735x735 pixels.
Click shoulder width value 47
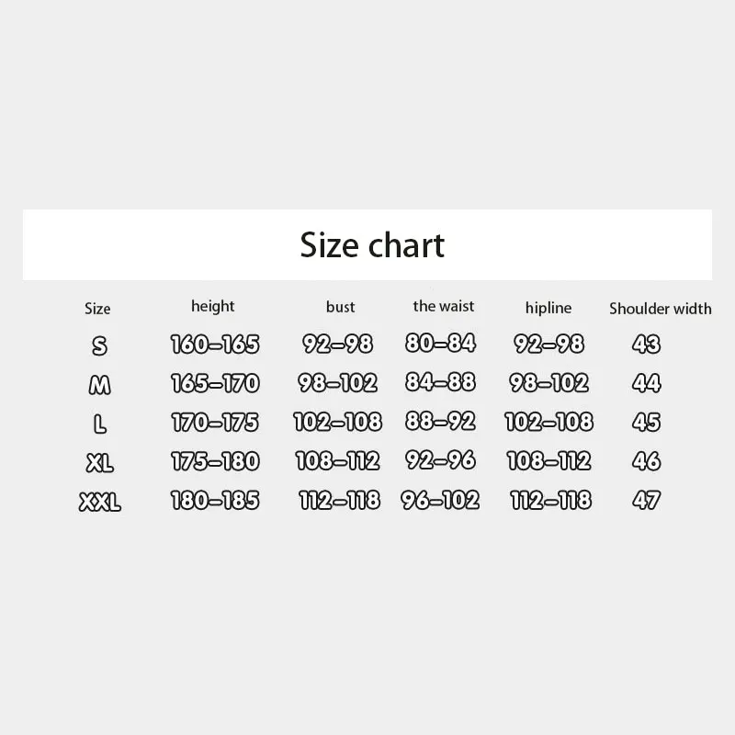(647, 501)
